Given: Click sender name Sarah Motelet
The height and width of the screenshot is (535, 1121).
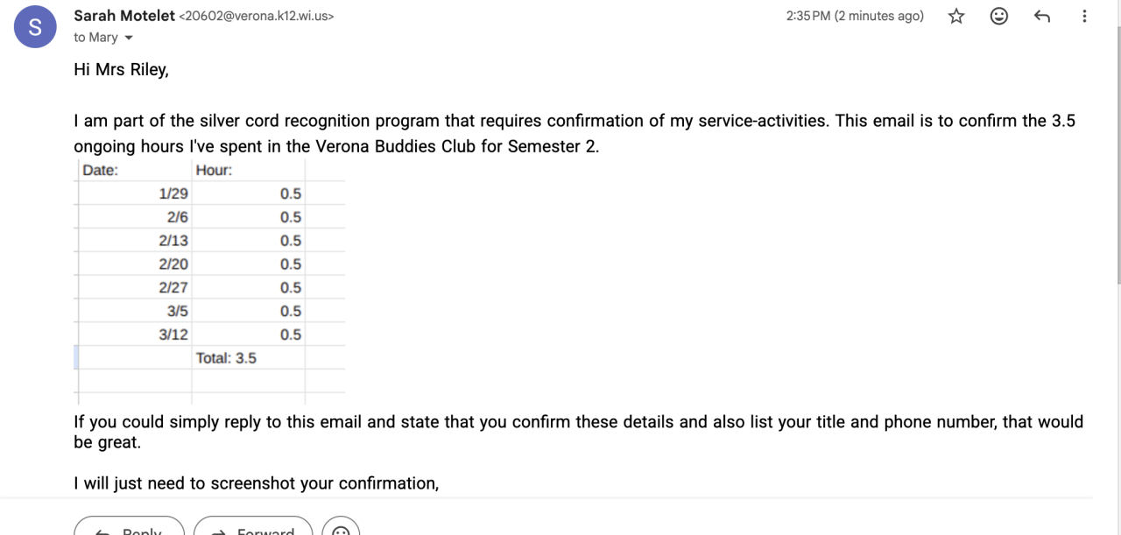Looking at the screenshot, I should coord(123,16).
